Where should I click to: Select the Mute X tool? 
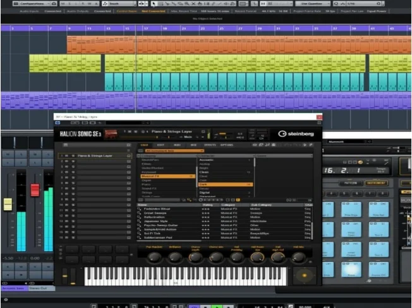pos(193,4)
